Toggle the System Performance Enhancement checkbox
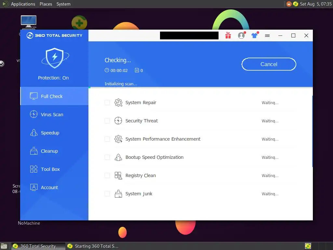Screen dimensions: 333x250 click(x=107, y=139)
